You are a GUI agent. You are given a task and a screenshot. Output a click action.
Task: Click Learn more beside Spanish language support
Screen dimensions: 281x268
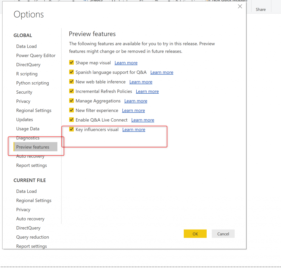(162, 72)
